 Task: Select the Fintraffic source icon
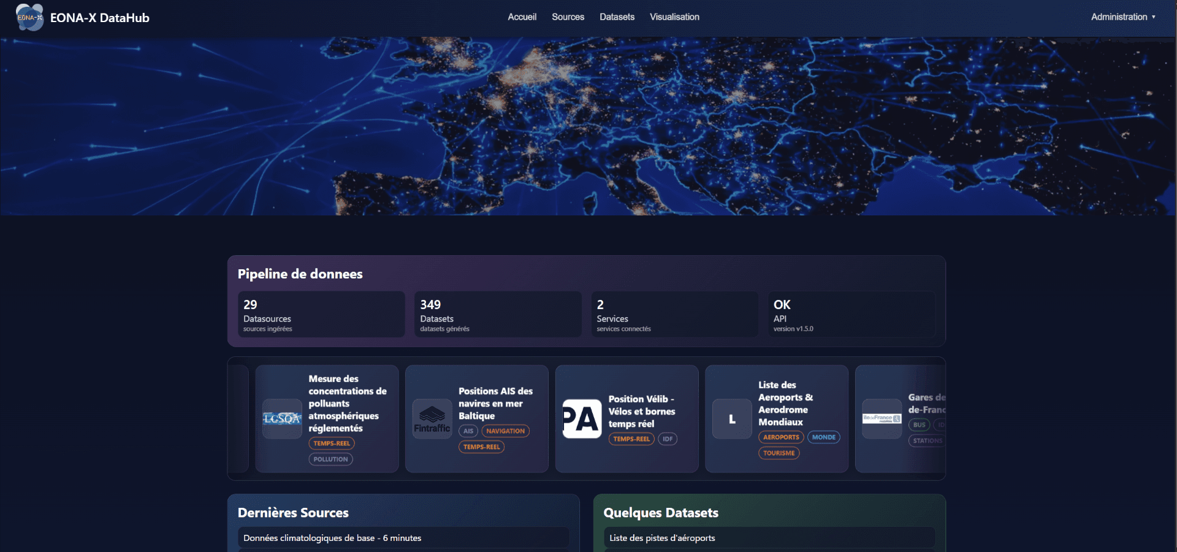coord(431,418)
